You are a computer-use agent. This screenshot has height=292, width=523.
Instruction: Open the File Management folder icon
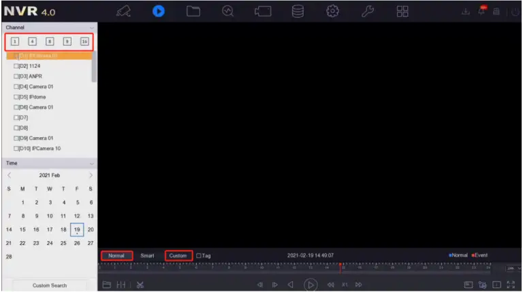tap(193, 12)
